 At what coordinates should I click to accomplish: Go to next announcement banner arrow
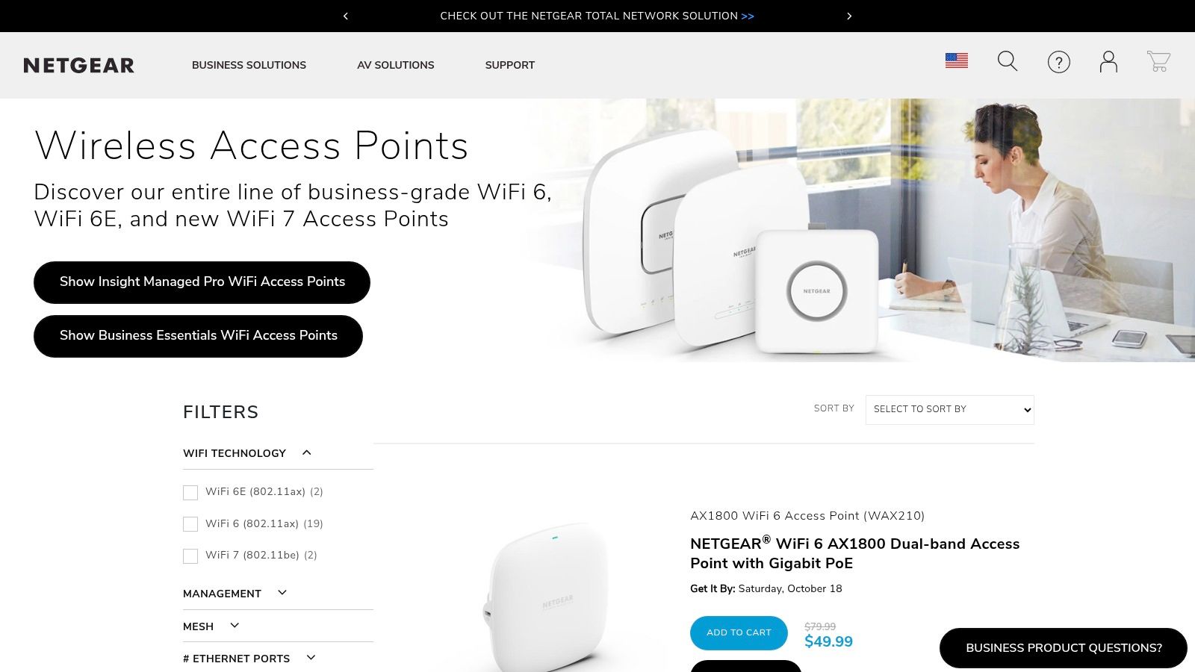click(849, 16)
